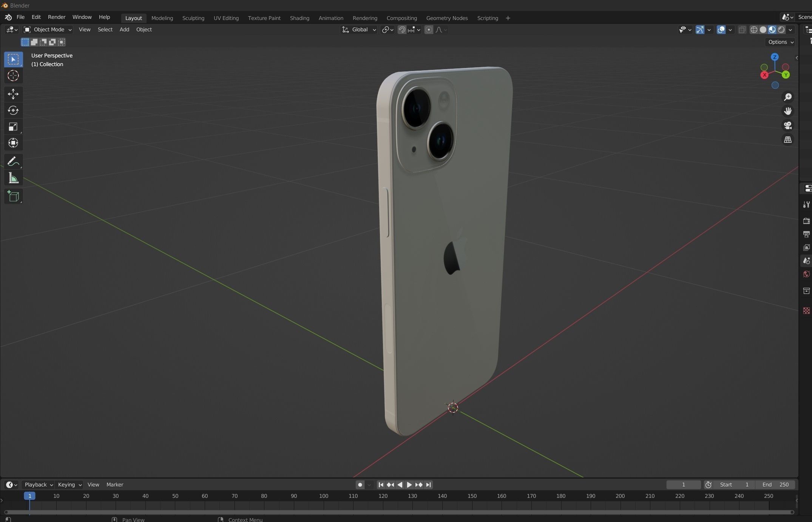Switch to the Modeling workspace tab
812x522 pixels.
pos(162,18)
